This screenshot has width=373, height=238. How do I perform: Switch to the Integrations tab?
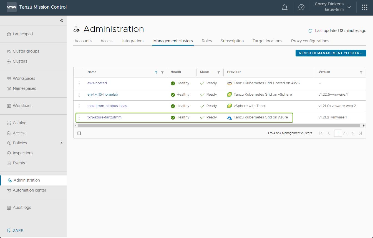point(133,41)
